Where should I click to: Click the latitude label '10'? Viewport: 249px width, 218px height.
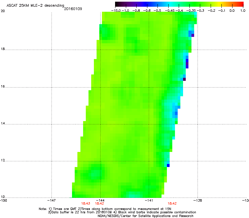click(x=3, y=197)
